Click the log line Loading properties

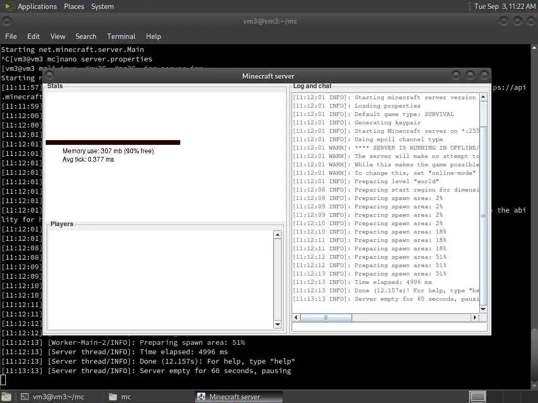357,106
